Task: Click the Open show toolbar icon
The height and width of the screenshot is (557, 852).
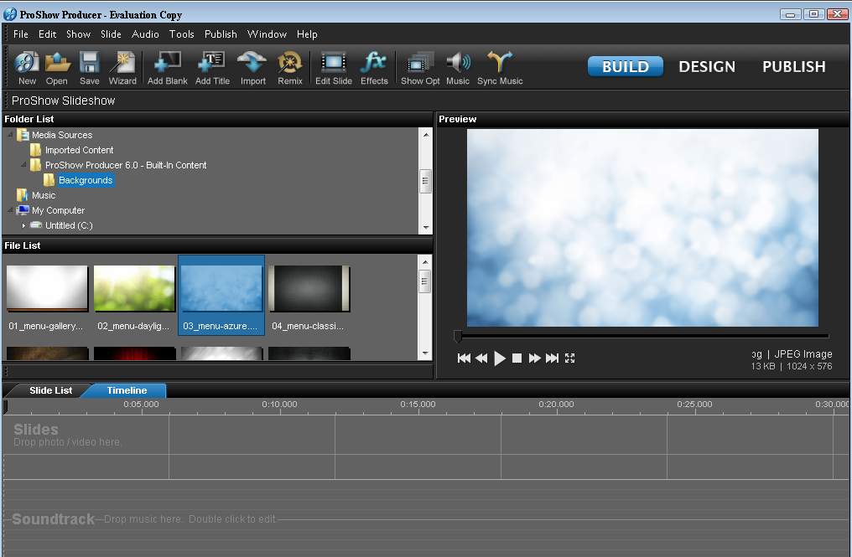Action: pos(56,68)
